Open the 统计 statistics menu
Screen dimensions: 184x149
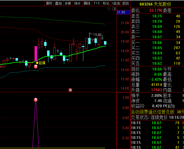click(77, 3)
